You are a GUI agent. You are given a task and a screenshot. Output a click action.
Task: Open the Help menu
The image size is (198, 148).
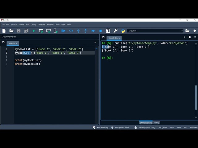pyautogui.click(x=69, y=25)
